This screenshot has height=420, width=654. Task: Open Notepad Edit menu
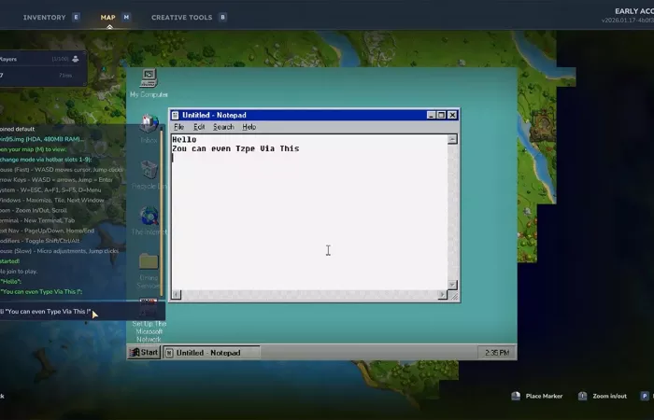click(x=199, y=127)
